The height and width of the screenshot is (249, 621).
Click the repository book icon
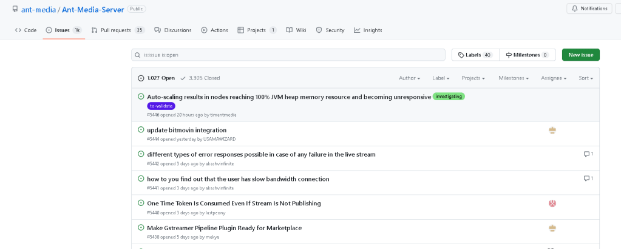point(15,9)
